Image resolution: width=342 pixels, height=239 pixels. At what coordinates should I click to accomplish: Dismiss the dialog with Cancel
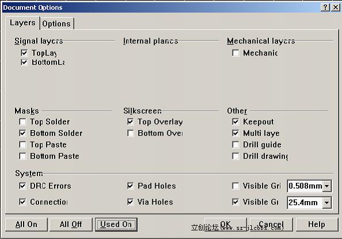(271, 225)
